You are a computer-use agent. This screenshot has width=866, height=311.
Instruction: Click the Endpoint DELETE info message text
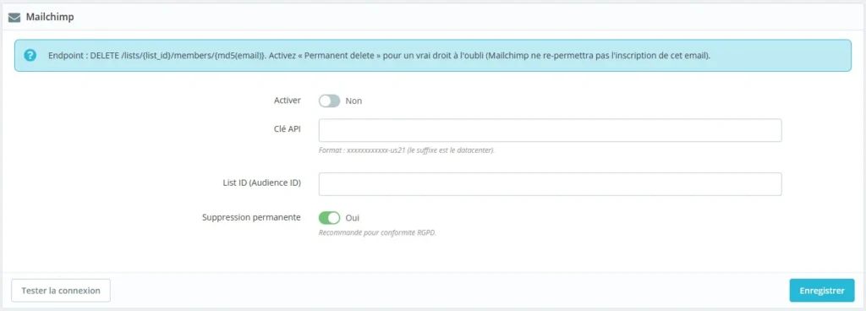[x=379, y=56]
